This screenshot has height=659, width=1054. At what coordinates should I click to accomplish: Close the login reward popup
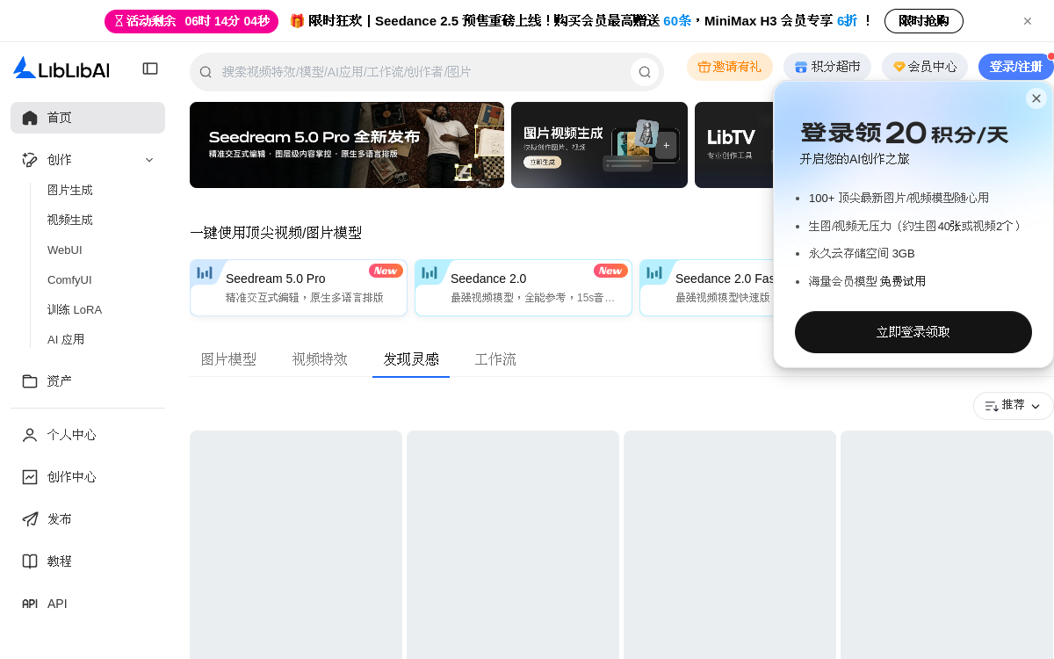tap(1036, 98)
